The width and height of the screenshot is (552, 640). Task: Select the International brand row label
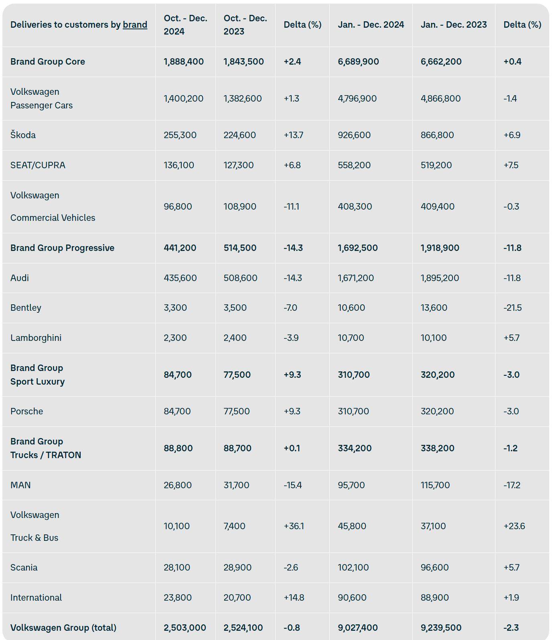[x=36, y=597]
